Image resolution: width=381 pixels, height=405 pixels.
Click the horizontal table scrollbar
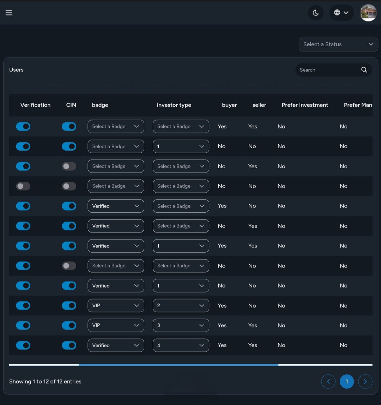point(179,365)
